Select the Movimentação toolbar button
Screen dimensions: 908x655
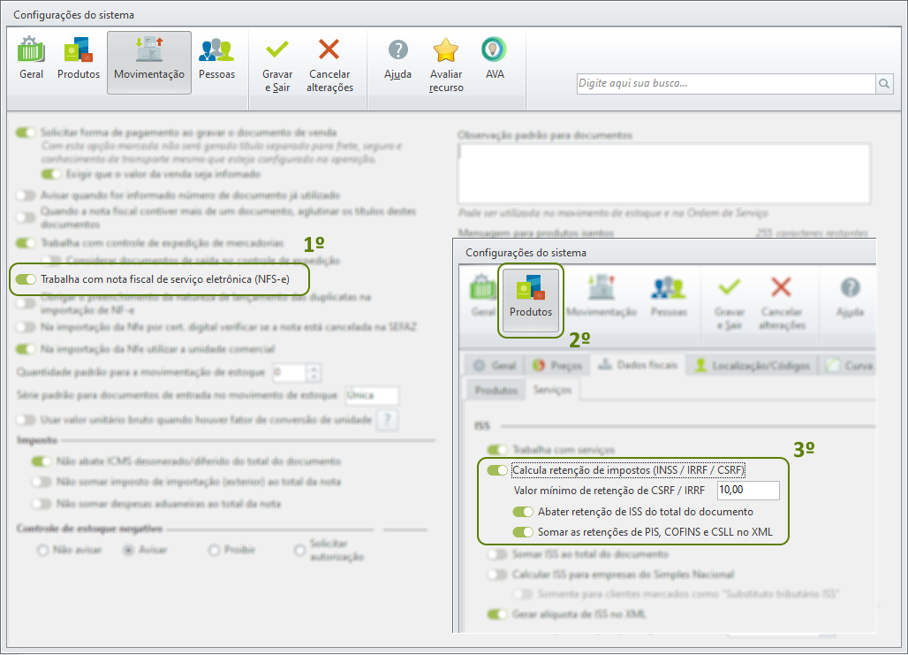[x=148, y=63]
